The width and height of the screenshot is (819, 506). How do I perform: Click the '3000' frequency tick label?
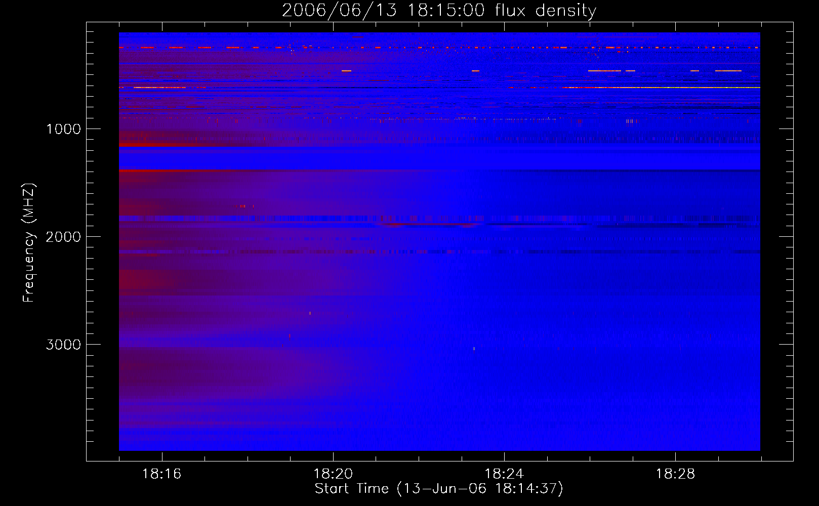(63, 345)
